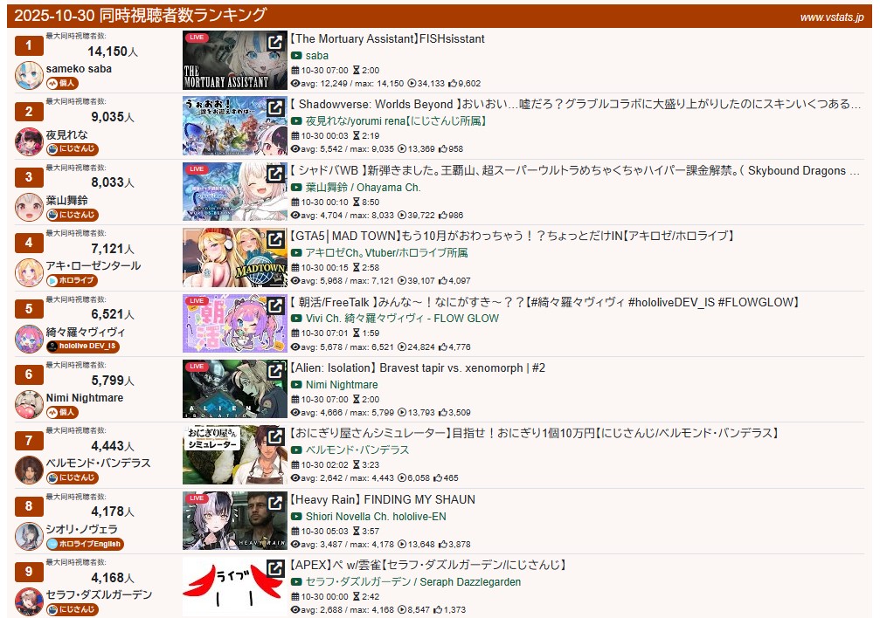Open おにぎり屋さんシミュレーター stream thumbnail
This screenshot has height=618, width=880.
click(234, 455)
